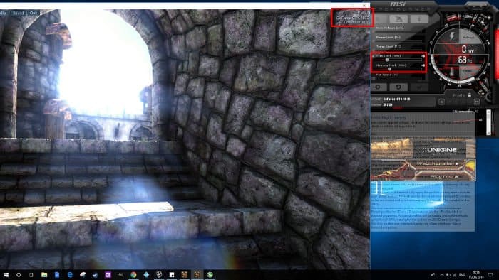Open Cortana search circle on taskbar

[x=19, y=274]
